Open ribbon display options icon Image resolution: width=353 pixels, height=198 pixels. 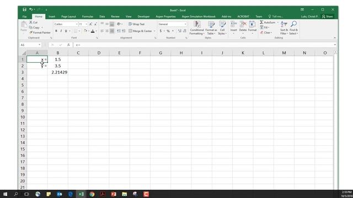302,10
